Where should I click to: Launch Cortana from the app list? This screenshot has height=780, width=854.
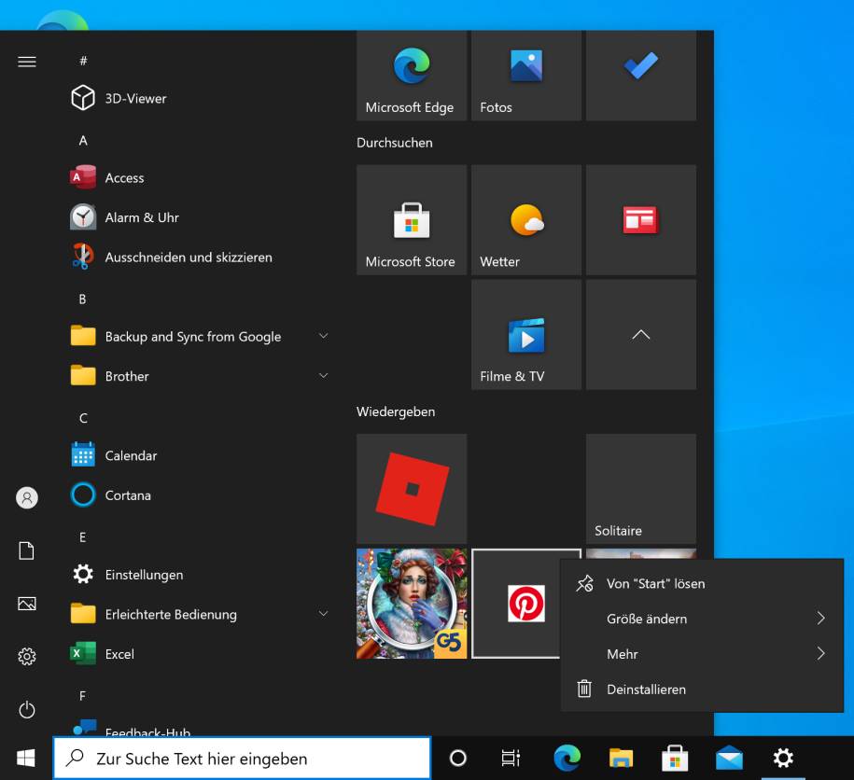click(x=199, y=495)
